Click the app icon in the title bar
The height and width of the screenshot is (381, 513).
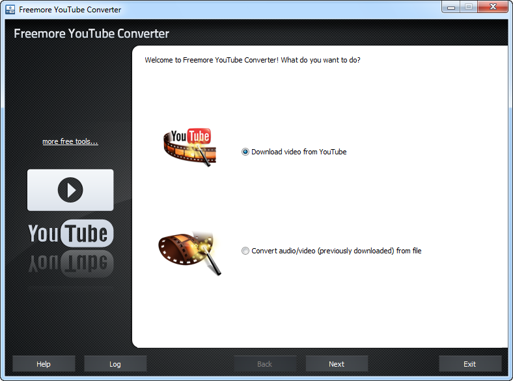[x=10, y=10]
